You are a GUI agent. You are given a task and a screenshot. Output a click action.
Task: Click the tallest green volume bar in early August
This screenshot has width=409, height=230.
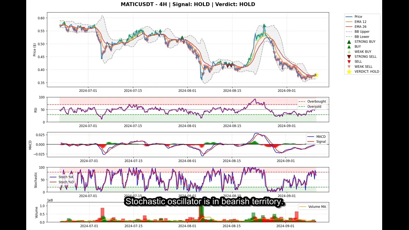(x=201, y=213)
